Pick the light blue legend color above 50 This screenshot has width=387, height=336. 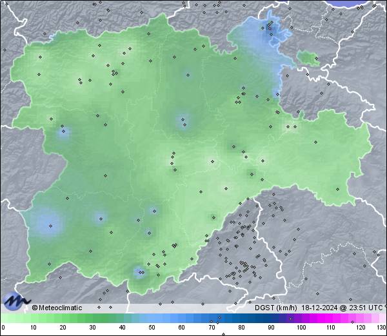click(152, 318)
